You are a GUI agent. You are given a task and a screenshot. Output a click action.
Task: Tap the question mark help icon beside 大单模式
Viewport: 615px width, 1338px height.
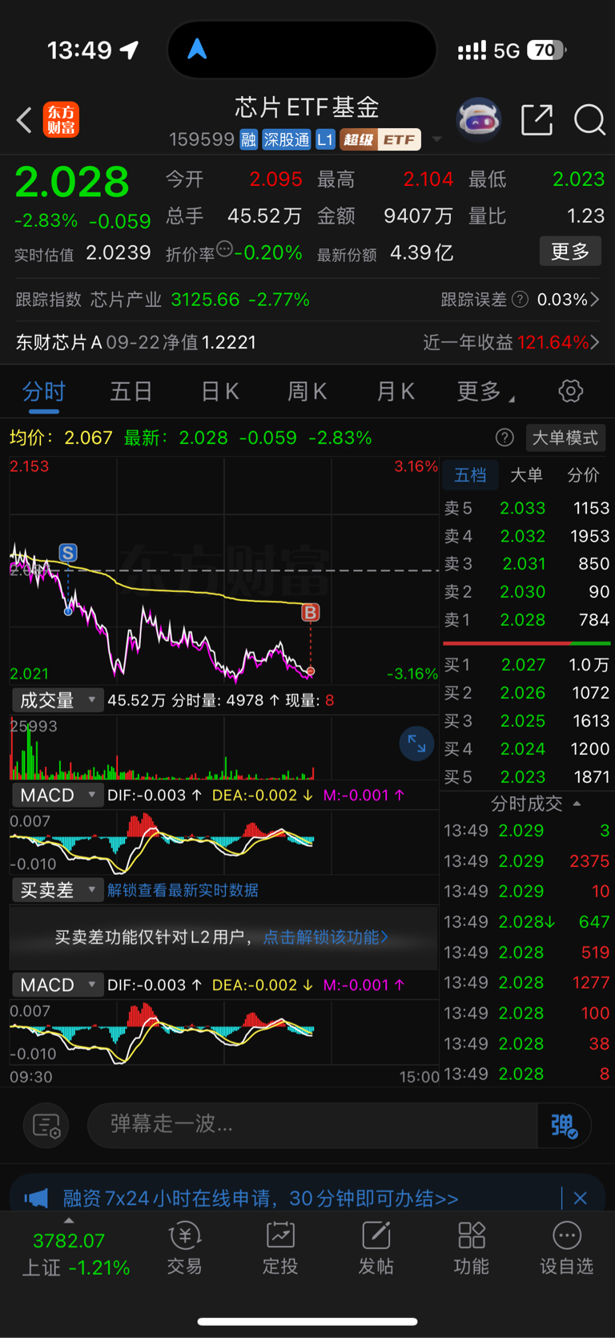(x=504, y=437)
